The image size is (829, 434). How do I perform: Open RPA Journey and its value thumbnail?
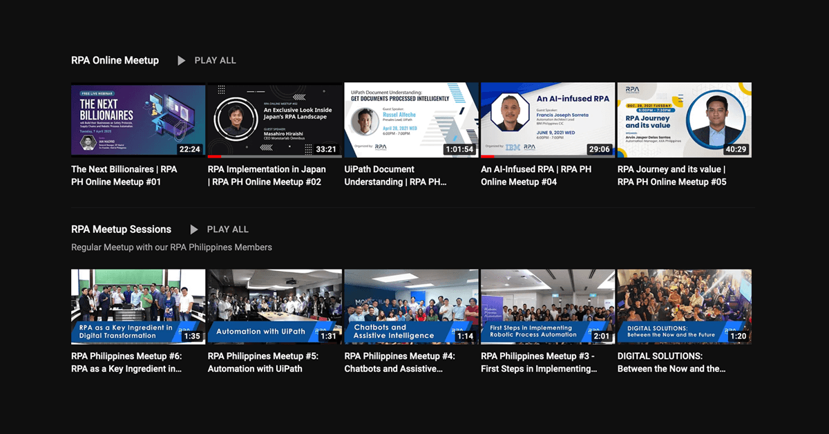(685, 120)
